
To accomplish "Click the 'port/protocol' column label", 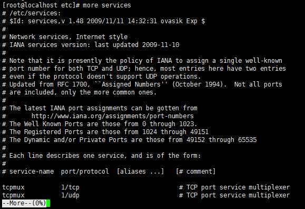I will pos(85,172).
